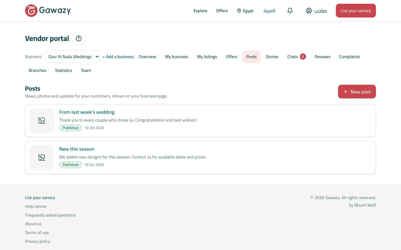
Task: Open the notifications bell
Action: [290, 11]
